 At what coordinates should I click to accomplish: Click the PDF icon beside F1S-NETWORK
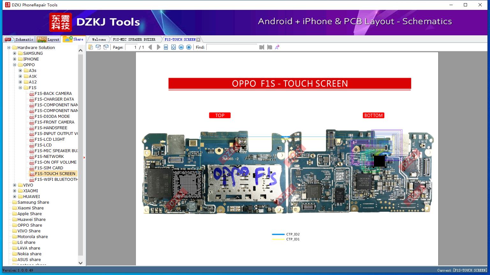pos(32,157)
